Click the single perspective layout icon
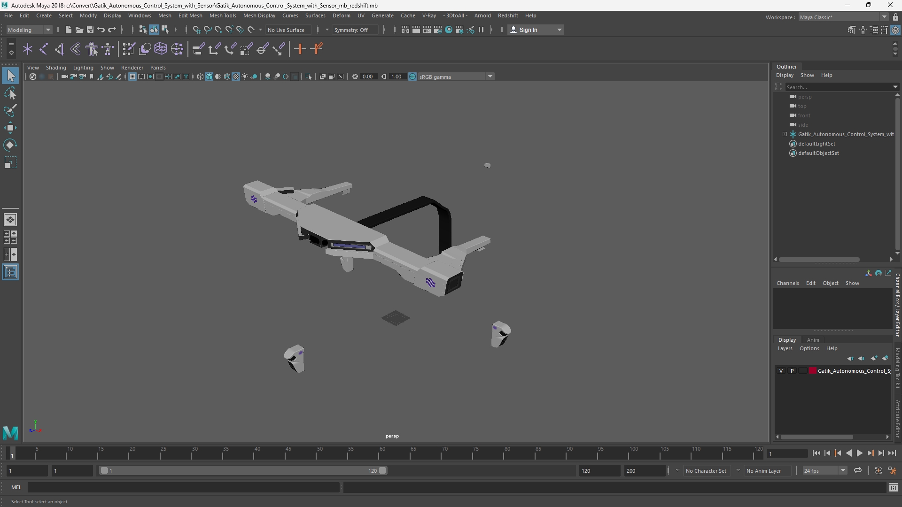This screenshot has width=902, height=507. pyautogui.click(x=10, y=220)
